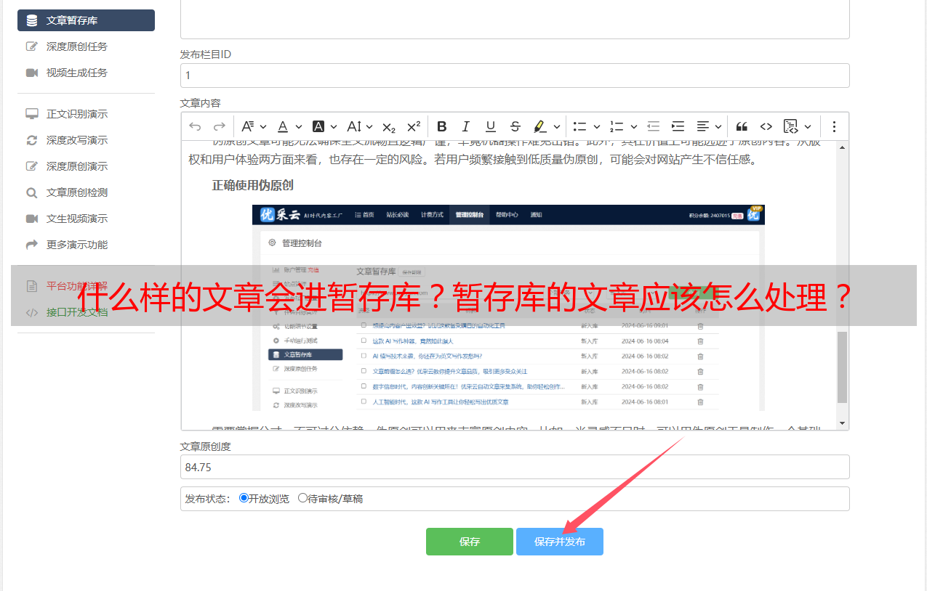Expand the numbered list style dropdown arrow

(x=634, y=126)
